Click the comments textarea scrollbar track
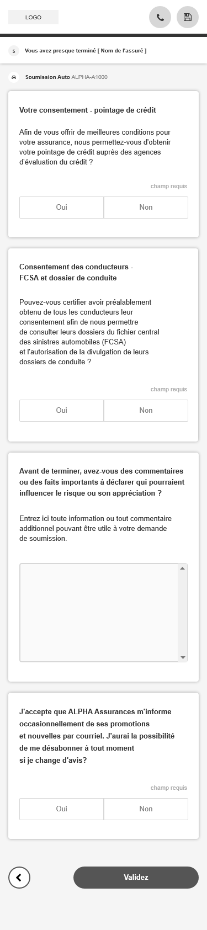 click(183, 613)
